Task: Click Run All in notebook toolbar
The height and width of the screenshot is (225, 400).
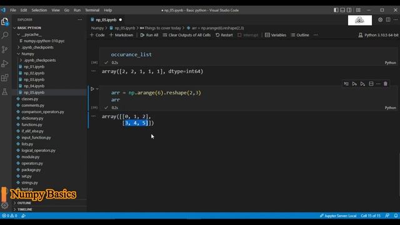Action: (149, 35)
